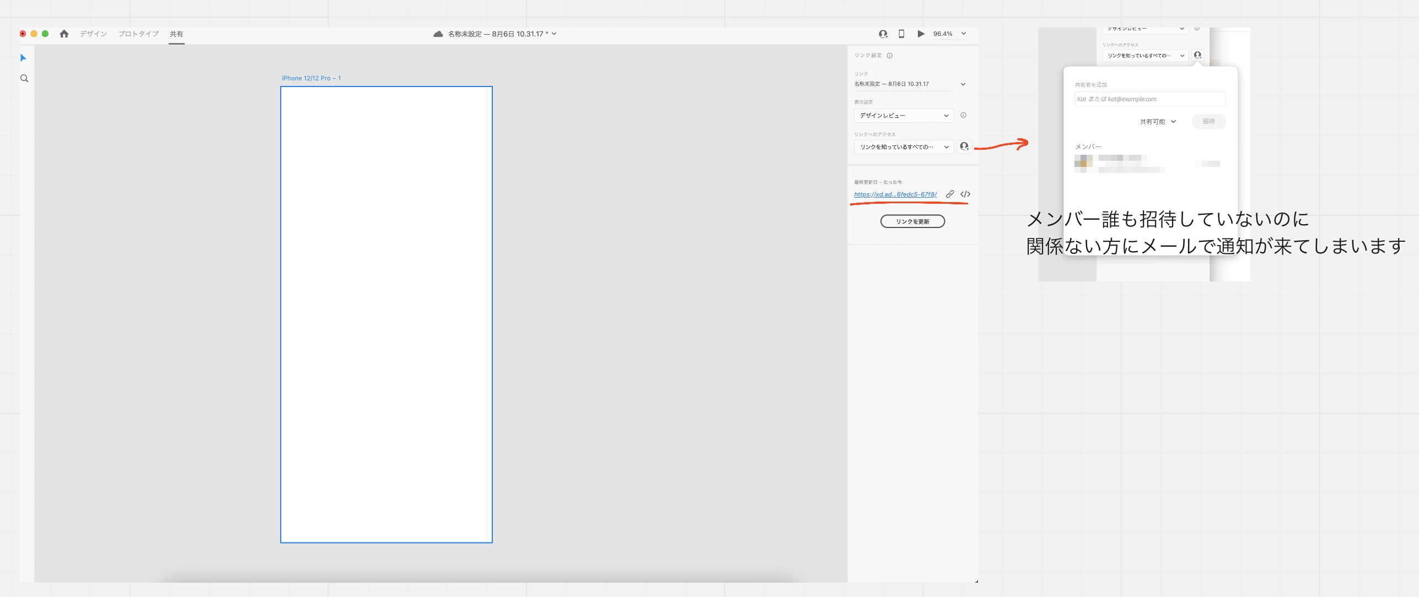
Task: Open the mobile device preview icon
Action: point(901,34)
